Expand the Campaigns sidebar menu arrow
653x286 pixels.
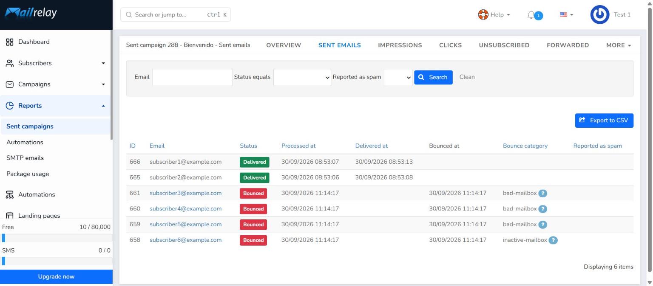point(103,84)
